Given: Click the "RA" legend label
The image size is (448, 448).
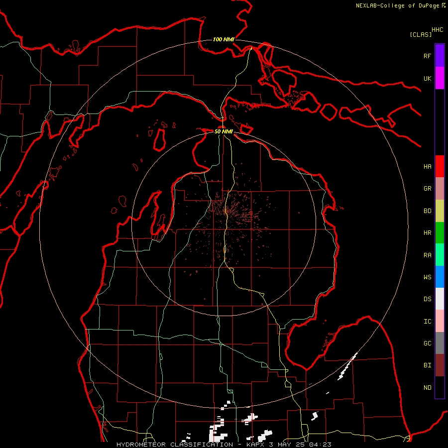Looking at the screenshot, I should pos(427,255).
